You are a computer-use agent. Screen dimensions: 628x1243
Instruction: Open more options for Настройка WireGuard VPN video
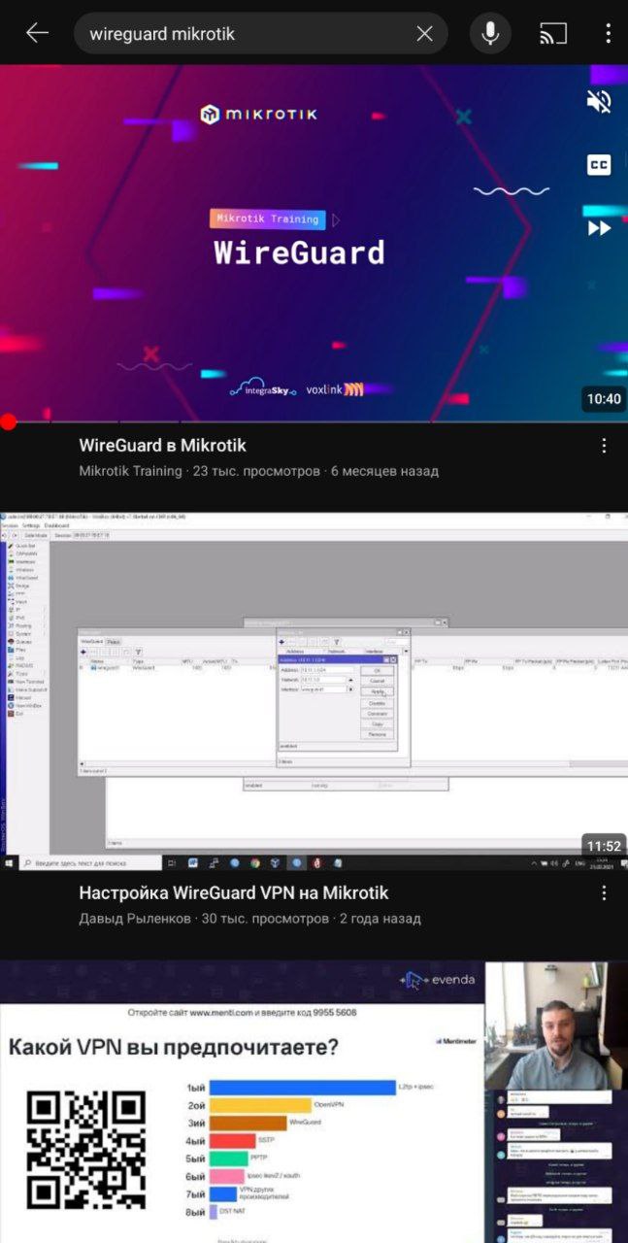pos(604,893)
